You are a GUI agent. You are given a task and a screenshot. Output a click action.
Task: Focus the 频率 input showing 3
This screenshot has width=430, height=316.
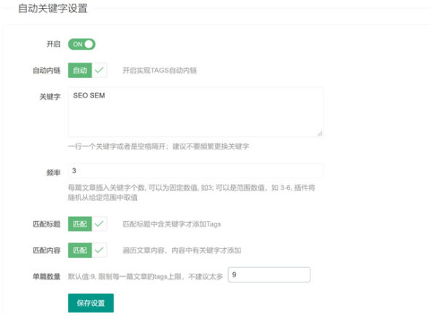[x=196, y=171]
